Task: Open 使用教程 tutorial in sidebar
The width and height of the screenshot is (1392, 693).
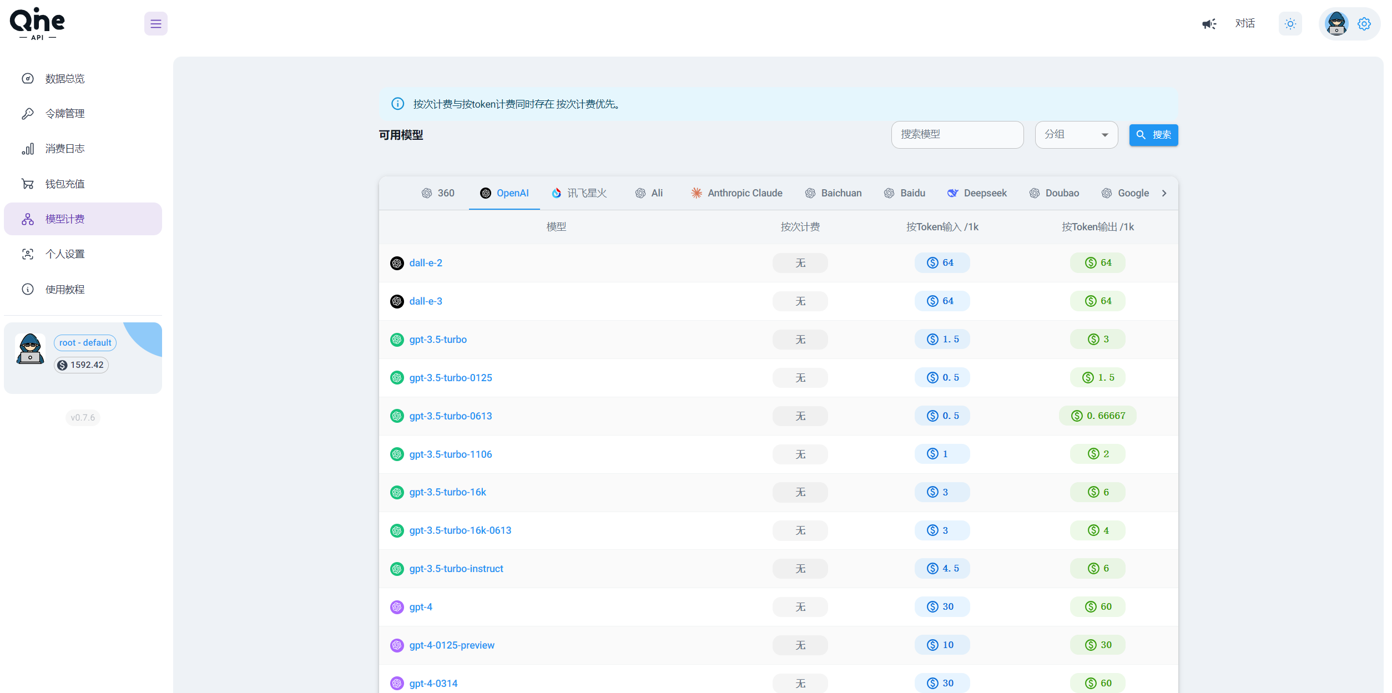Action: 83,290
